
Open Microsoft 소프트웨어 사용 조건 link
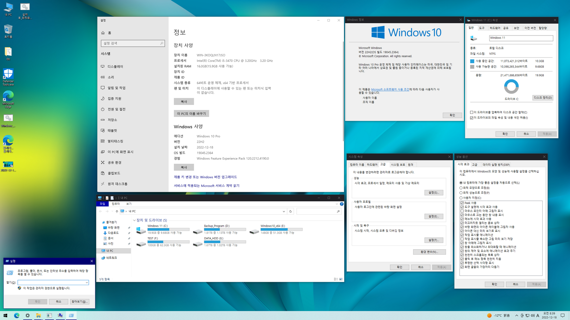pos(390,89)
